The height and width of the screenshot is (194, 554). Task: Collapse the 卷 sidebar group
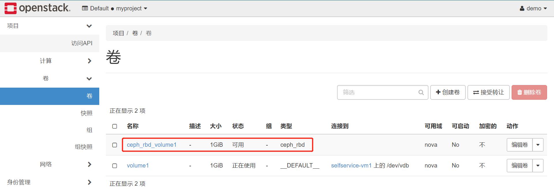coord(50,78)
